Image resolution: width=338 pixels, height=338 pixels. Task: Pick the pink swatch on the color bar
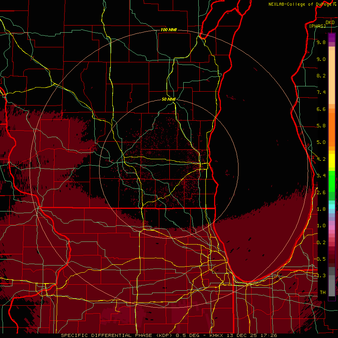(x=332, y=228)
